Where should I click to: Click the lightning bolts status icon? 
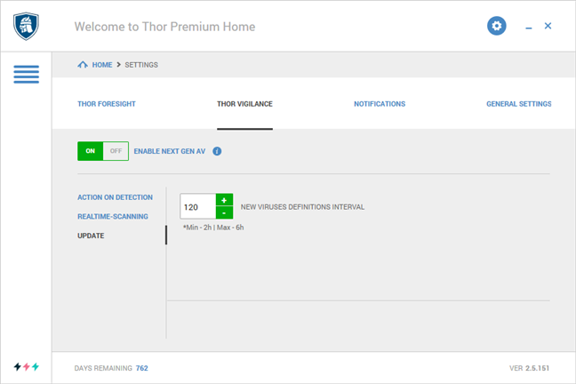point(26,366)
